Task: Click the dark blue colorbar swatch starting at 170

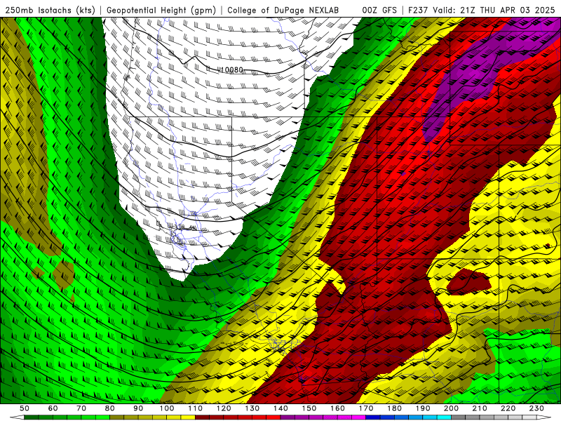Action: (373, 417)
